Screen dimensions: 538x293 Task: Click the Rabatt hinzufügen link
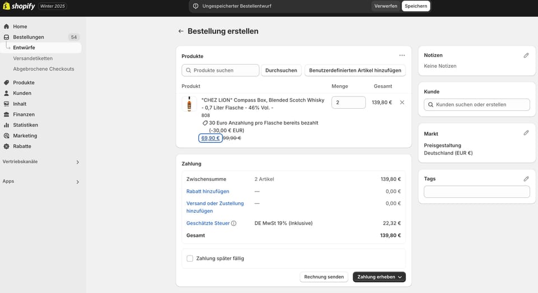tap(207, 192)
